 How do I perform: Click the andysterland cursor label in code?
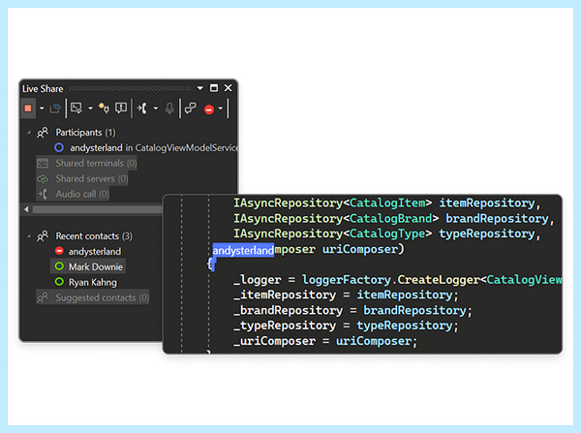(x=243, y=251)
